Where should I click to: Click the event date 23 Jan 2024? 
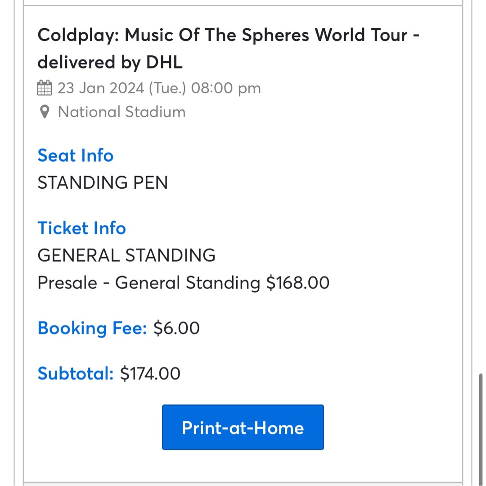159,88
